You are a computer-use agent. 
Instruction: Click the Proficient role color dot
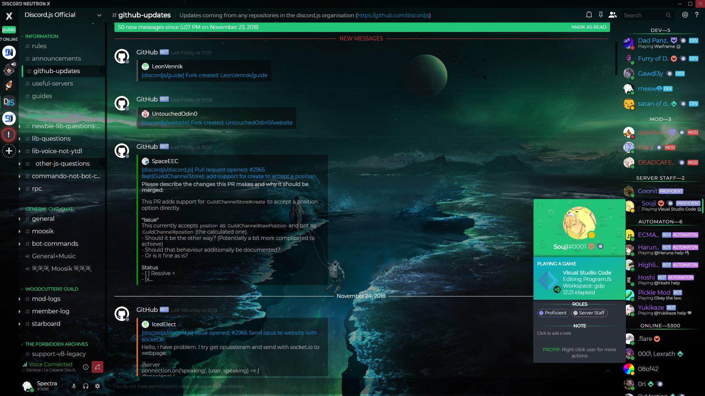coord(541,313)
